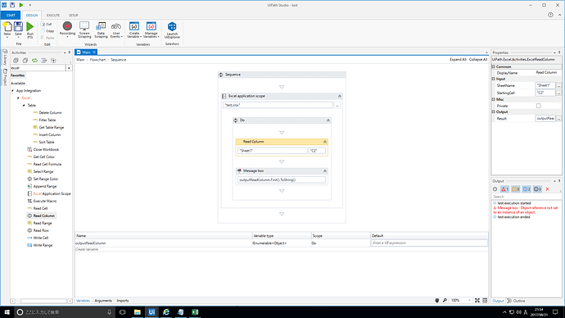This screenshot has width=565, height=318.
Task: Run the workflow with green Run button
Action: [30, 27]
